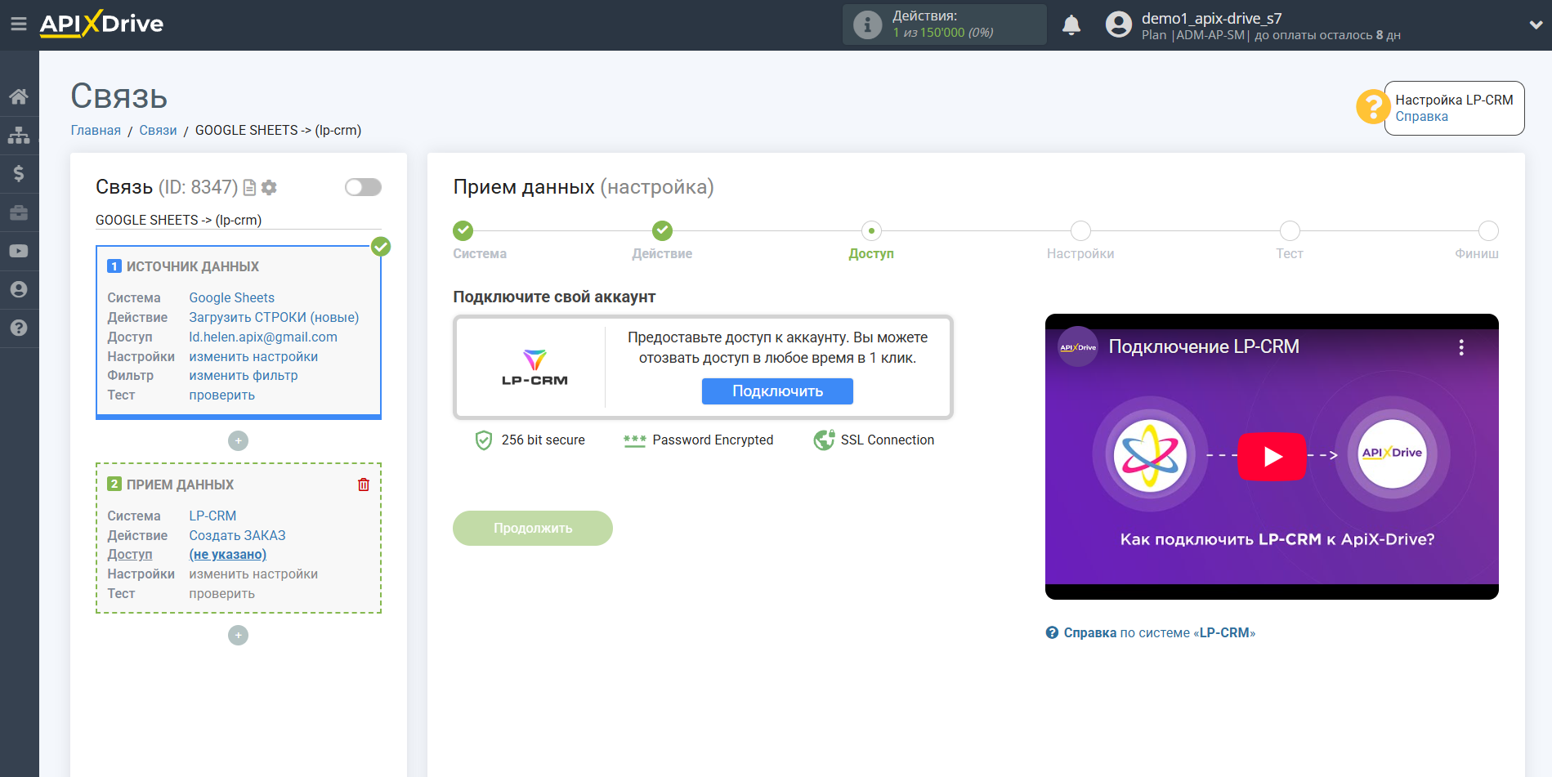Click the (не указано) access link

pyautogui.click(x=227, y=555)
